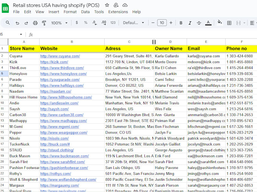Toggle italic formatting
Image resolution: width=257 pixels, height=192 pixels.
point(190,23)
